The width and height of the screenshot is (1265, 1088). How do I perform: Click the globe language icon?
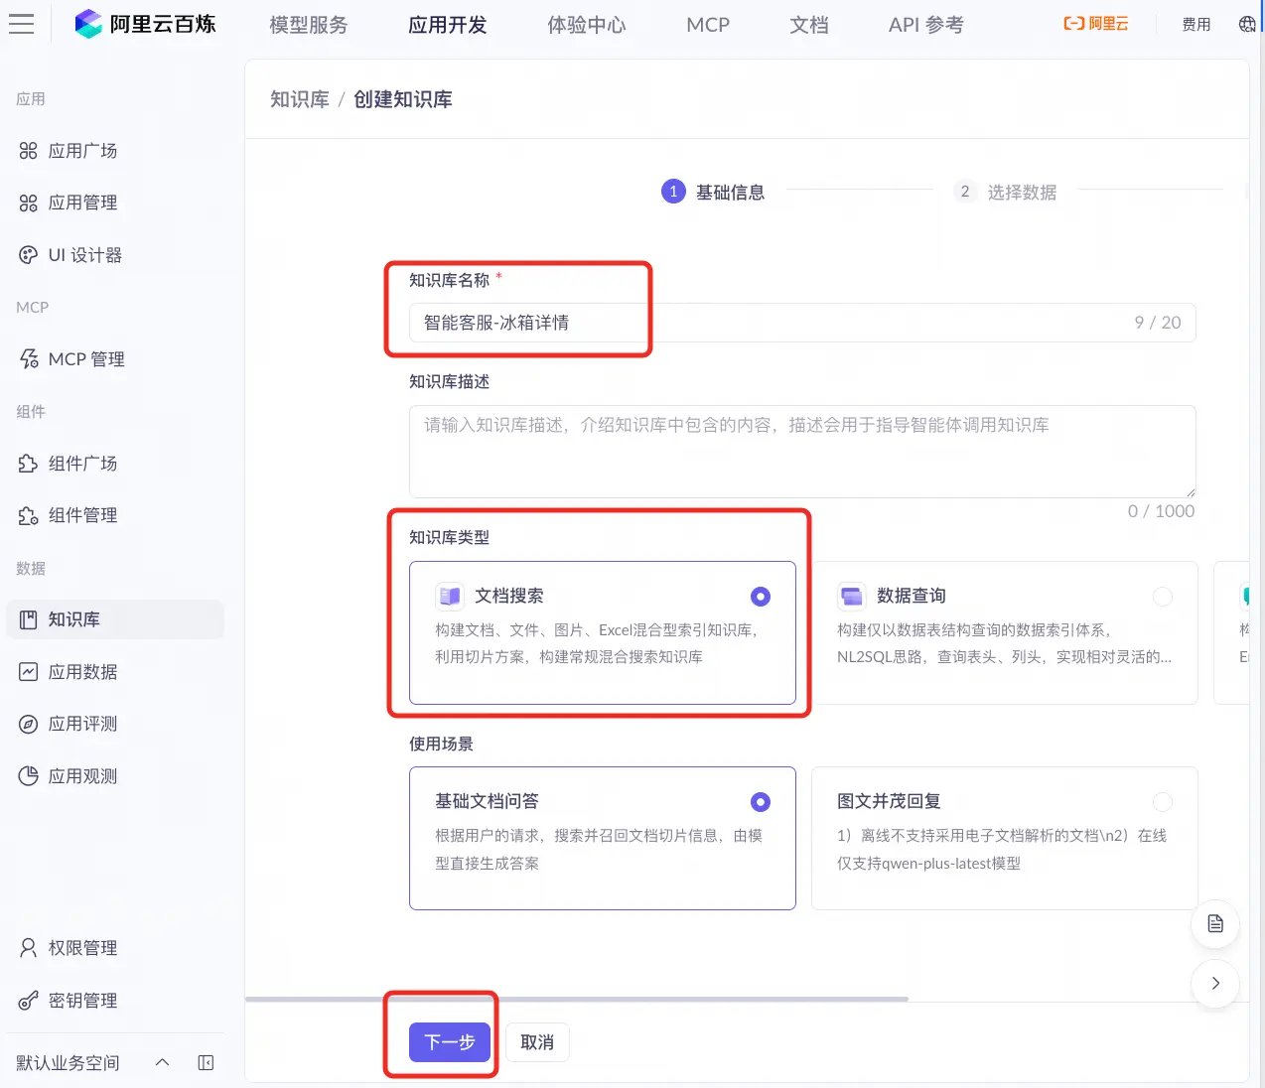pyautogui.click(x=1247, y=24)
